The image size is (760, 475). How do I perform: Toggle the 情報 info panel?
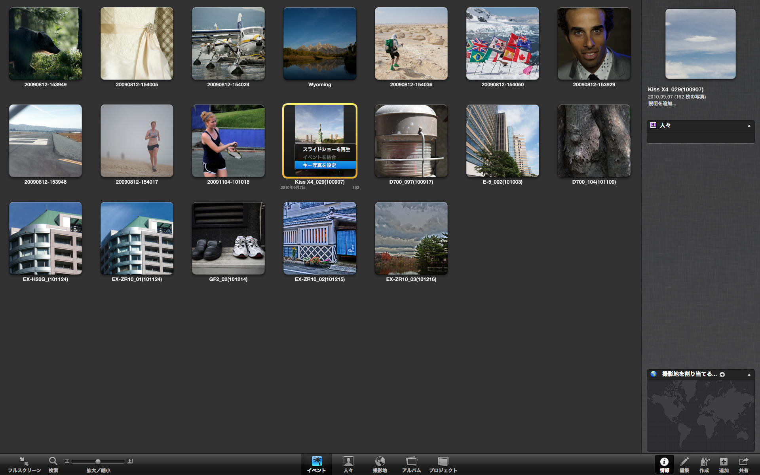[664, 462]
